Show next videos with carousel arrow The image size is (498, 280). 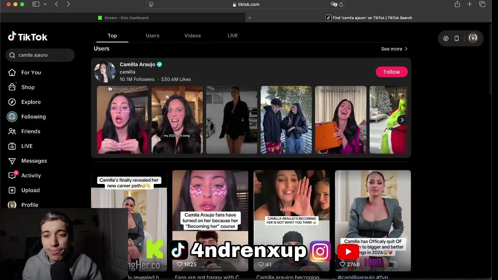(x=402, y=120)
